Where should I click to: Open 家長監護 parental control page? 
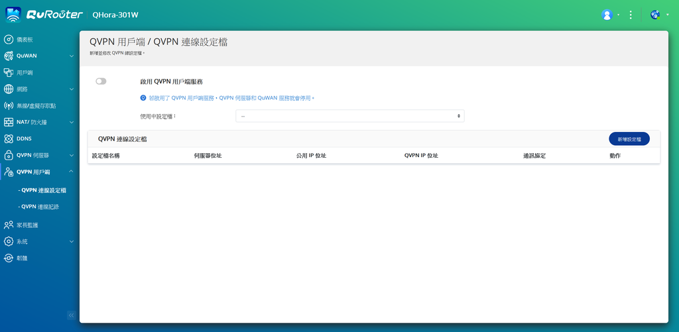27,225
